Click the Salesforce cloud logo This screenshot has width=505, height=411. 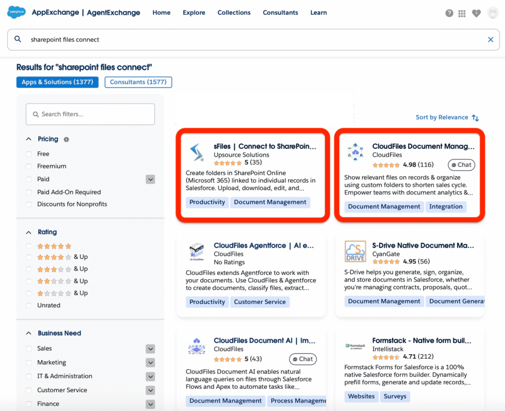16,11
